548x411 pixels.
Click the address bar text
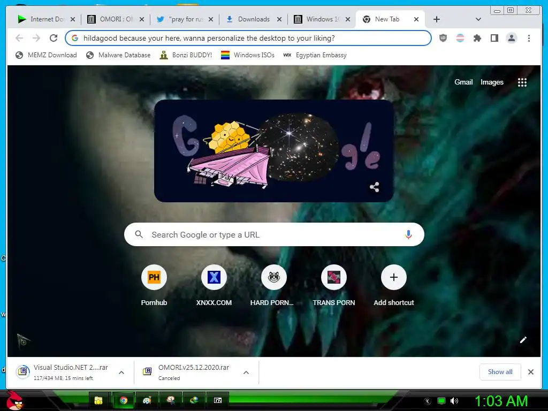(x=209, y=38)
